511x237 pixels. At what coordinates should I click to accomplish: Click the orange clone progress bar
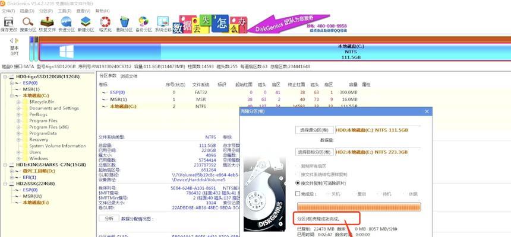pyautogui.click(x=359, y=207)
